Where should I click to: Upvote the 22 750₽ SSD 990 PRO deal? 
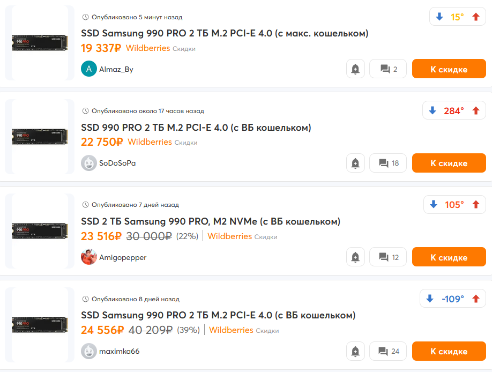[475, 111]
